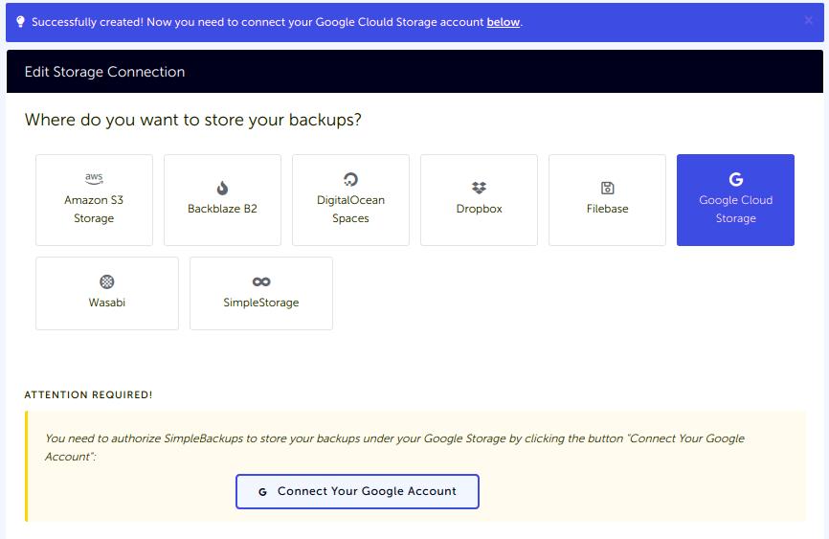Click the Dropbox logo icon
The height and width of the screenshot is (539, 829).
point(479,188)
